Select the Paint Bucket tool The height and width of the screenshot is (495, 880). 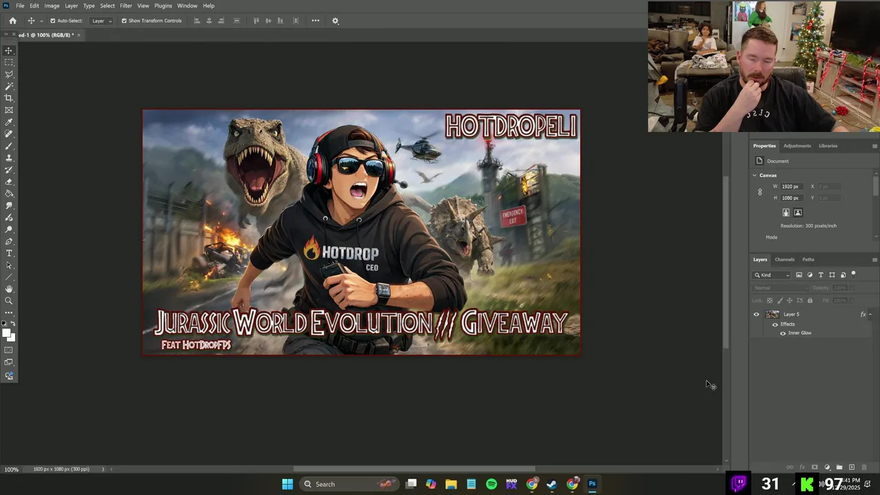9,194
